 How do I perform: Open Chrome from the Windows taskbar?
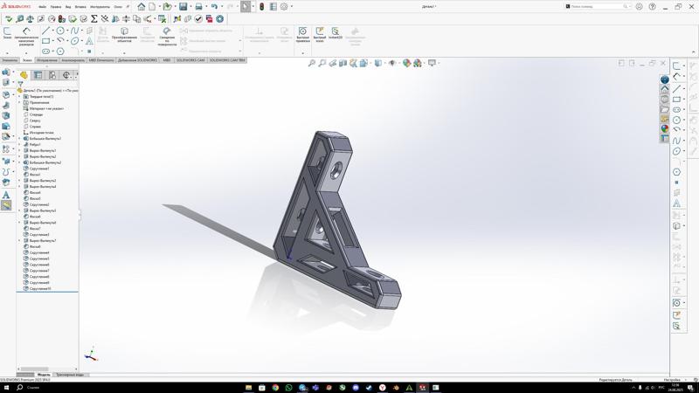(x=275, y=388)
